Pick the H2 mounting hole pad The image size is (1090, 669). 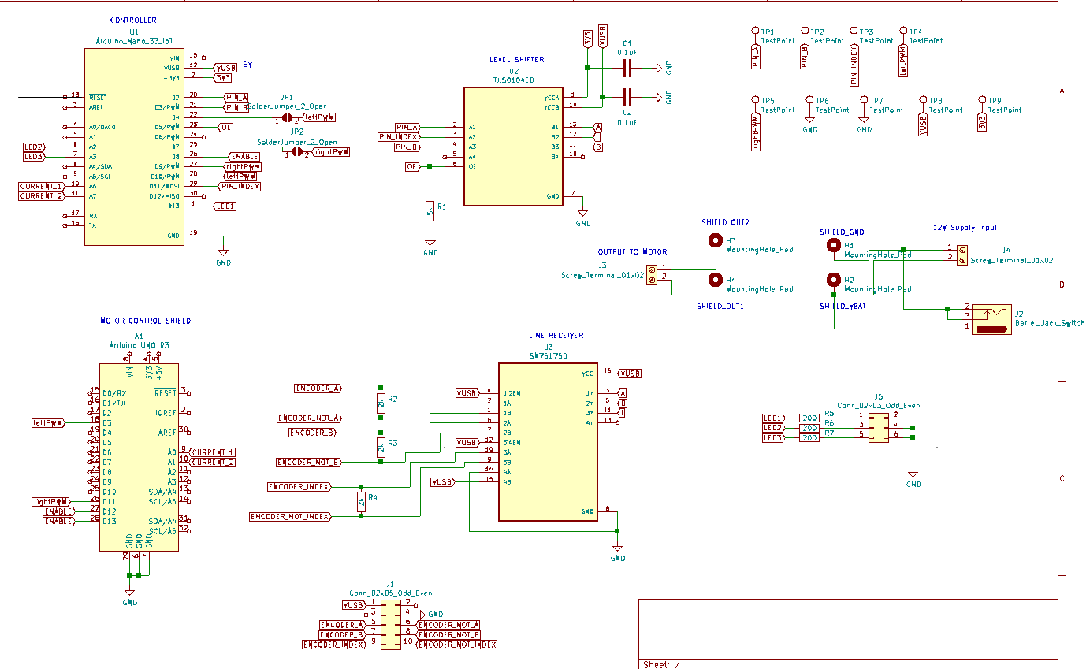[x=834, y=281]
